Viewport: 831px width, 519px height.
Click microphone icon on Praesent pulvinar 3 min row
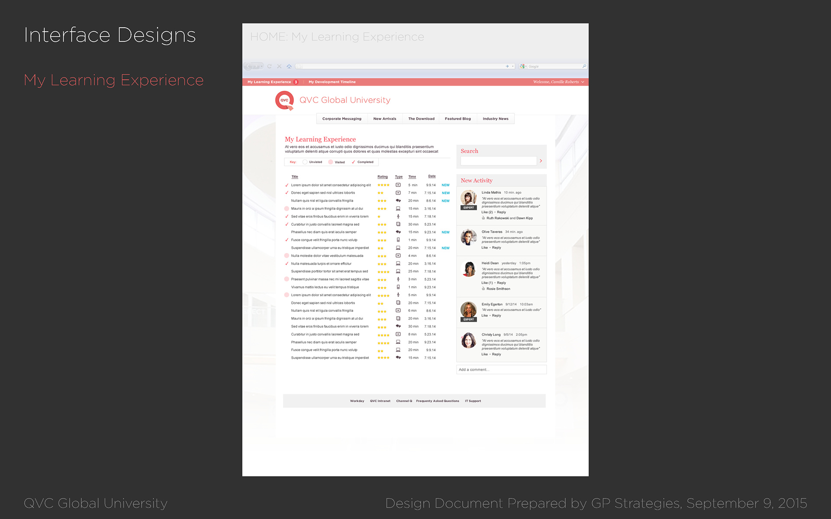coord(398,279)
